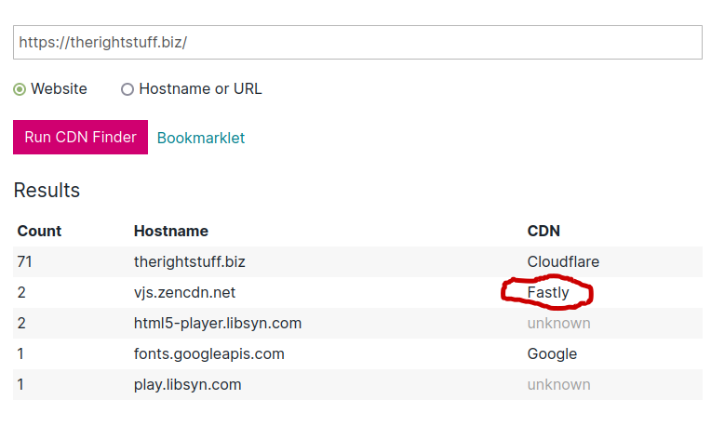The image size is (711, 426).
Task: Select the Cloudflare CDN cell
Action: [563, 262]
